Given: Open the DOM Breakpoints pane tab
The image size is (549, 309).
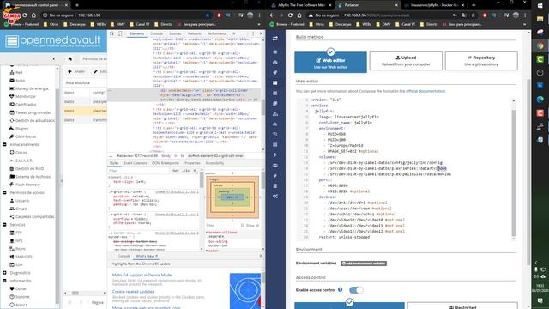Looking at the screenshot, I should click(x=166, y=163).
